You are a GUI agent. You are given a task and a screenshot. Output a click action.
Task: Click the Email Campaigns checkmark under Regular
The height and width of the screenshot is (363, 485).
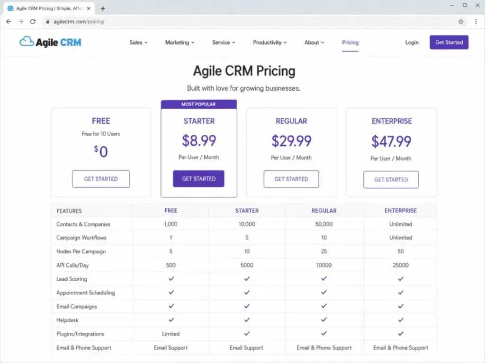click(x=324, y=306)
